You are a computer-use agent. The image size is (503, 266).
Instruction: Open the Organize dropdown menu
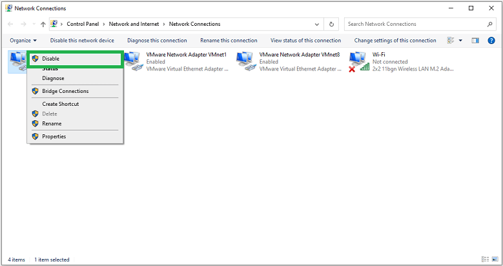click(23, 41)
